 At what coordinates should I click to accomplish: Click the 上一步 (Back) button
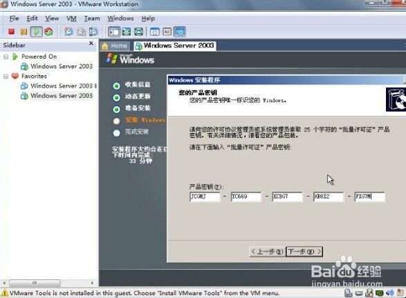(x=267, y=251)
